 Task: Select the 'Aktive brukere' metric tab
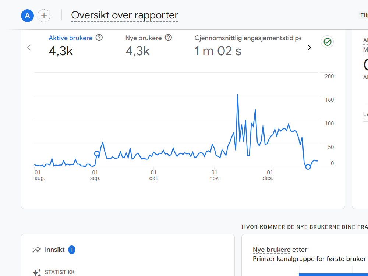pos(70,38)
